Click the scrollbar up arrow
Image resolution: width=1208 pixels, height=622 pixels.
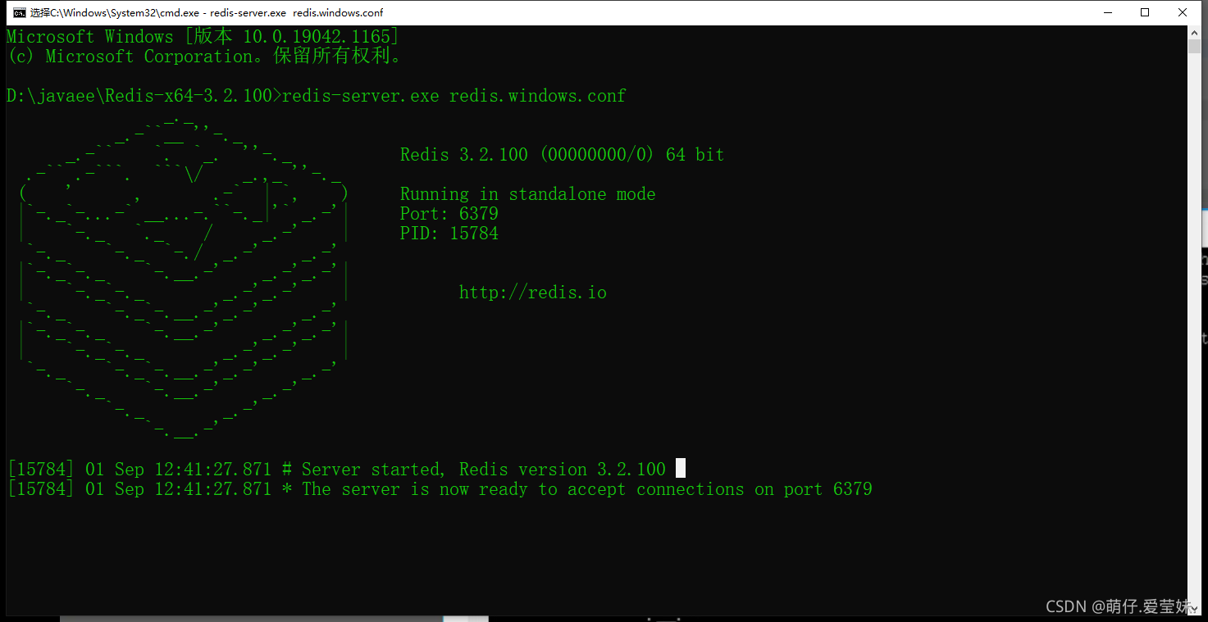[1195, 33]
